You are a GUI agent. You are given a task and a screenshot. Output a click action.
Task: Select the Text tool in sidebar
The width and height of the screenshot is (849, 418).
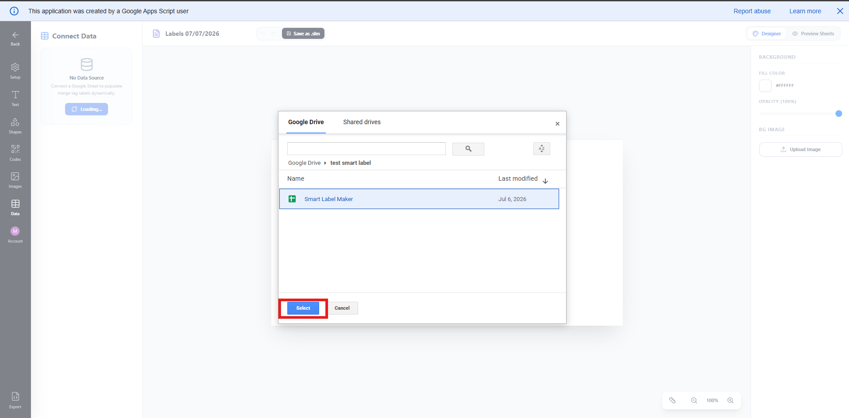[x=15, y=98]
